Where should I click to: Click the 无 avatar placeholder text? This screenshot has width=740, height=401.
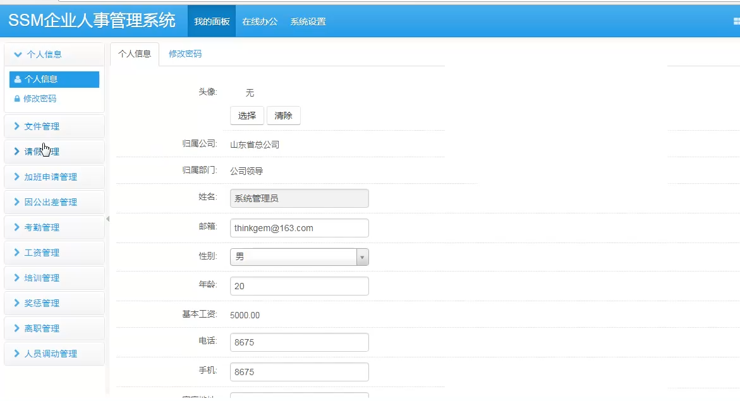(x=250, y=93)
